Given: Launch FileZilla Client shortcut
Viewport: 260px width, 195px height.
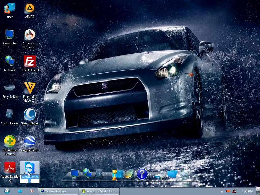Looking at the screenshot, I should point(29,64).
